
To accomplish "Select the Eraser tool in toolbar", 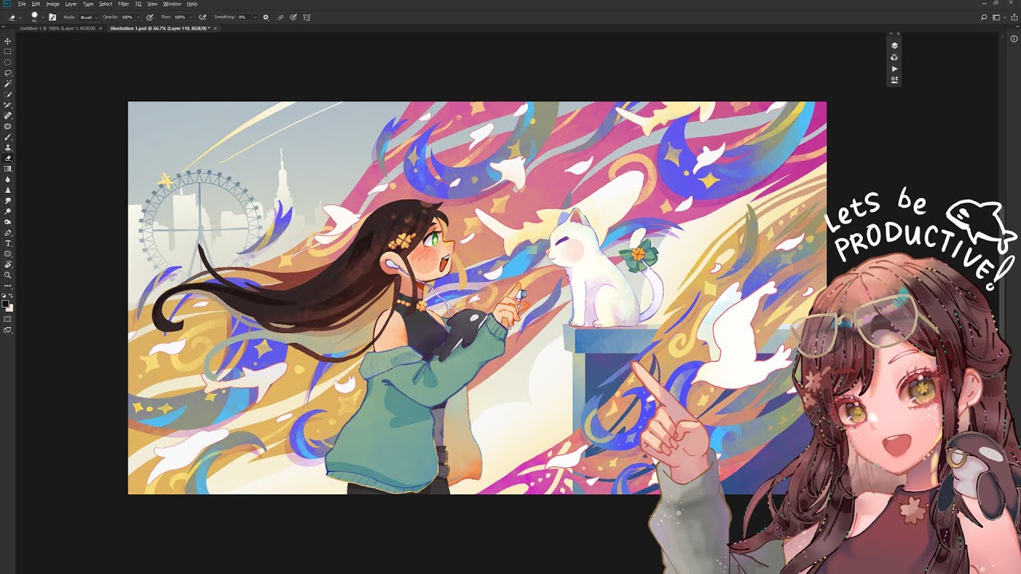I will (8, 158).
